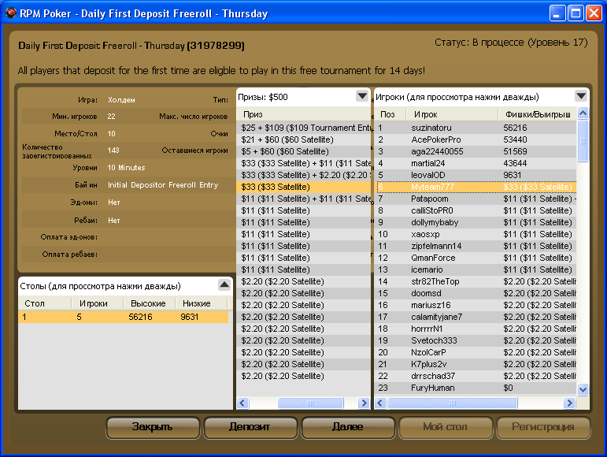
Task: Select player str82TheTop row
Action: point(476,281)
